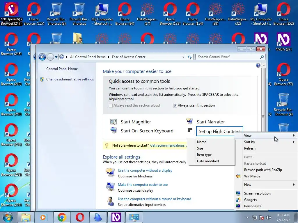Select DataWagon (17) desktop icon
Image resolution: width=298 pixels, height=223 pixels.
tap(147, 14)
